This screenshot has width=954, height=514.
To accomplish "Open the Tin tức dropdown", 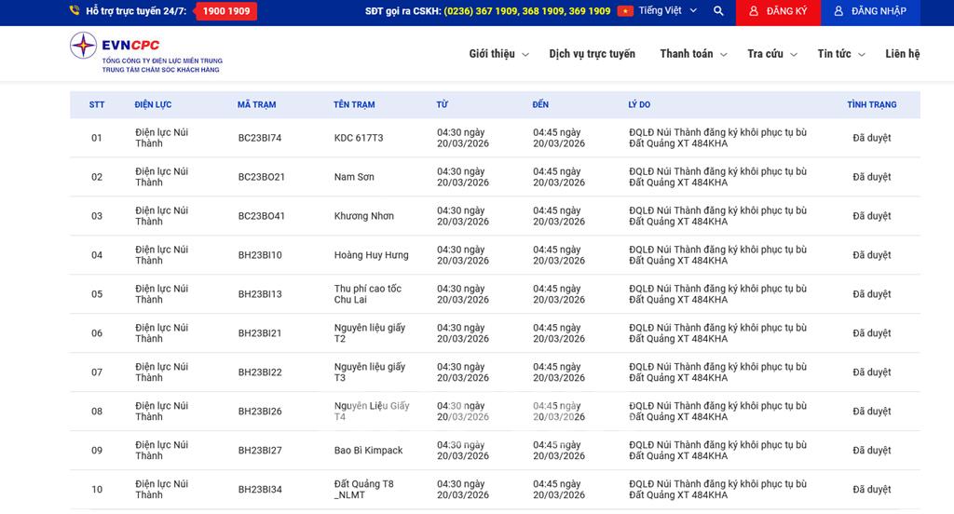I will coord(841,54).
